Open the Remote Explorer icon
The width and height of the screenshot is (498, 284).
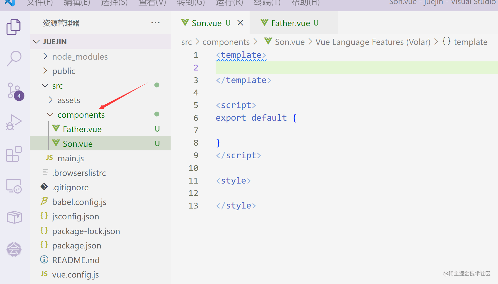point(14,186)
